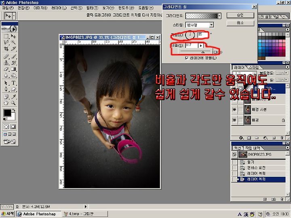
Task: Click the delete layer trash icon in Layers panel
Action: 282,138
